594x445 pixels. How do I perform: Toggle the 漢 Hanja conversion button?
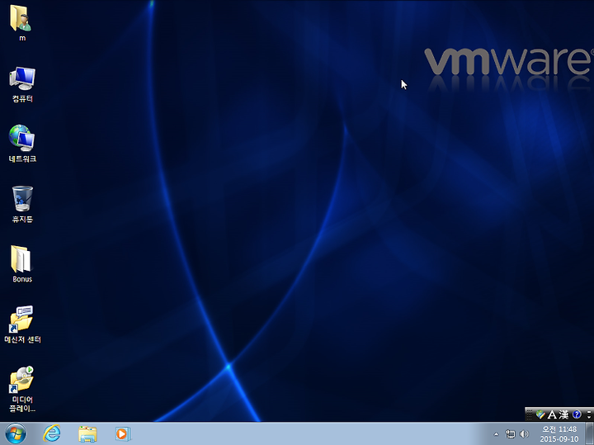[563, 414]
